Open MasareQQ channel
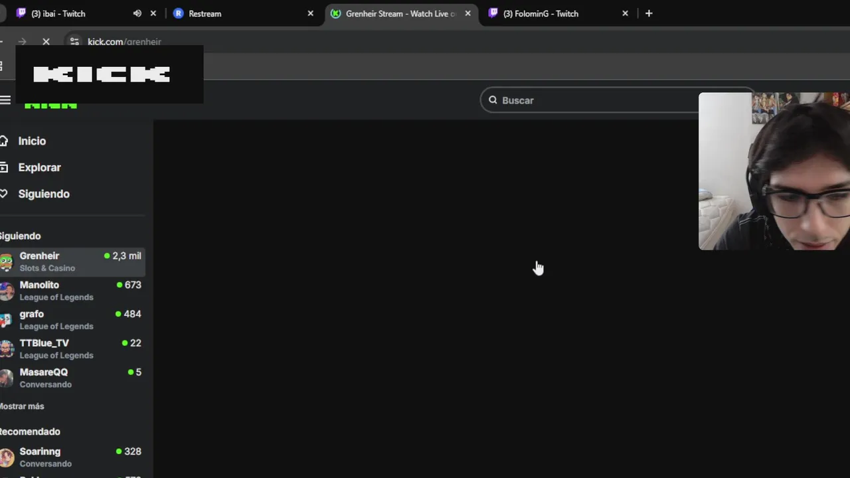Viewport: 850px width, 478px height. 72,378
